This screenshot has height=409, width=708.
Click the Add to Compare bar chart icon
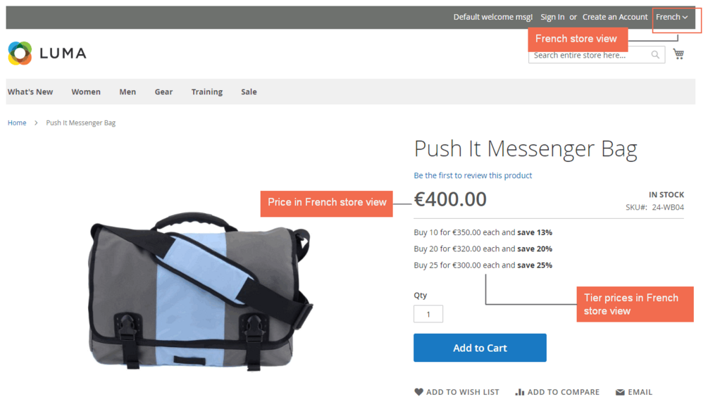[520, 392]
